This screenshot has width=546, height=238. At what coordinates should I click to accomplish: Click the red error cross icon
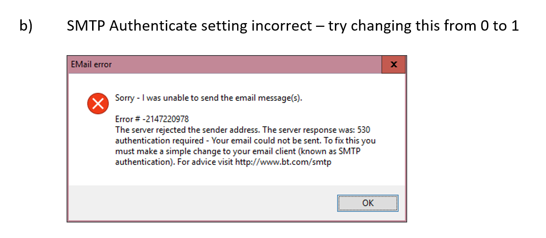pyautogui.click(x=98, y=104)
